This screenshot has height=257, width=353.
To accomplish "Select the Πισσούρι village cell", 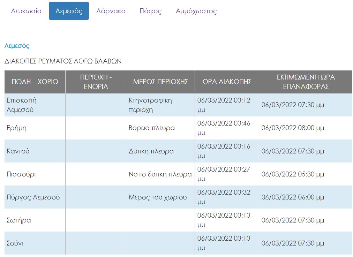I will click(35, 174).
